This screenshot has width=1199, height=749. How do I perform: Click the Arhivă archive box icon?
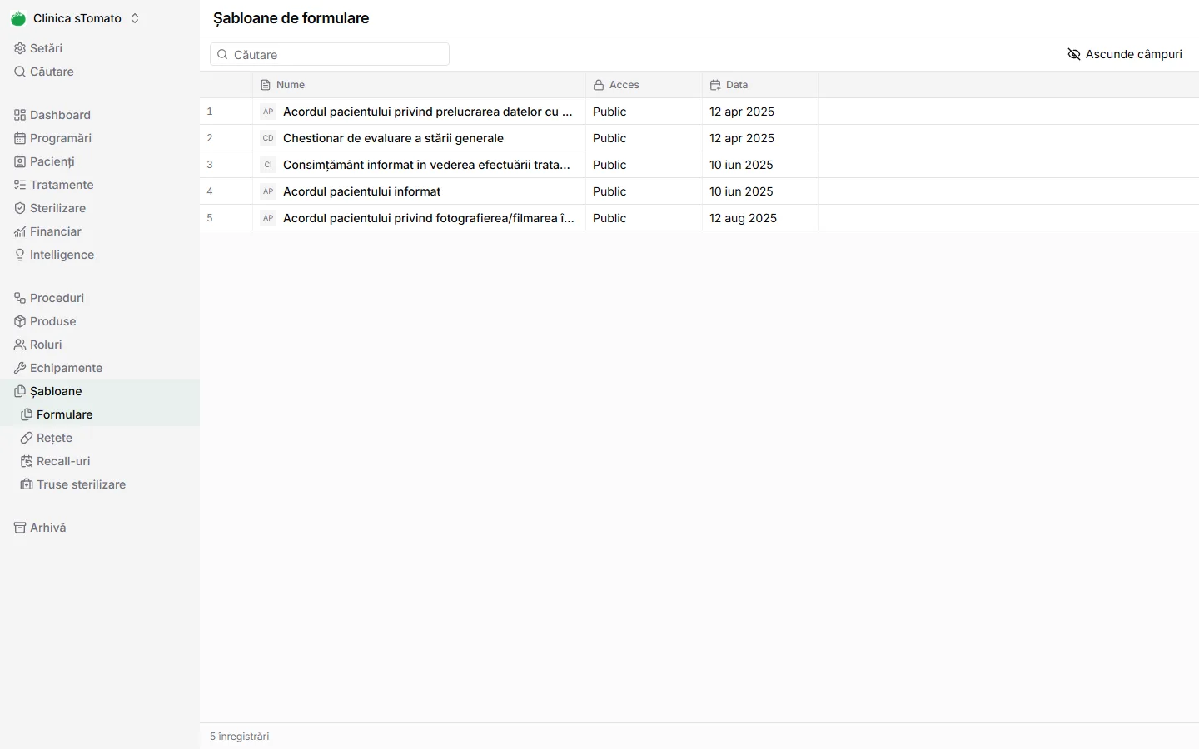[x=20, y=528]
